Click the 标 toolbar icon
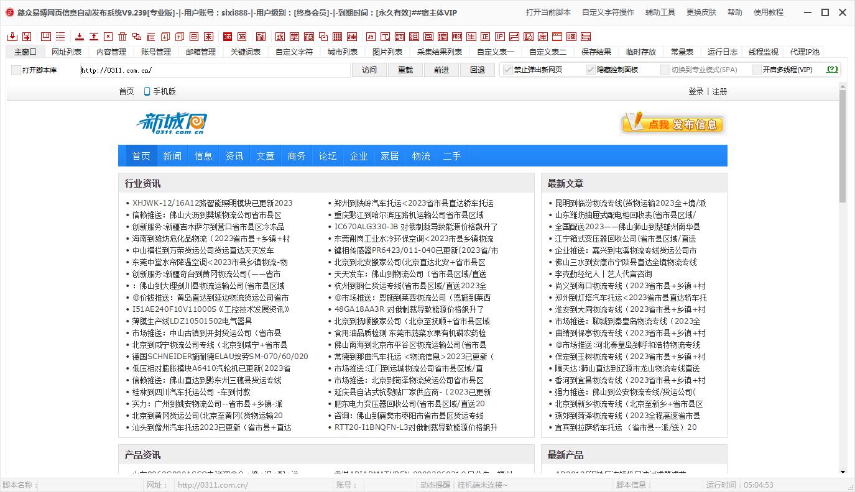The width and height of the screenshot is (855, 492). tap(261, 37)
